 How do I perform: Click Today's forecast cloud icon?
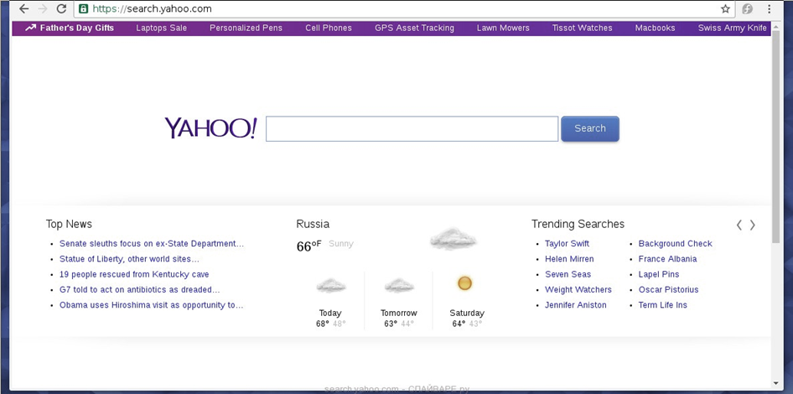click(331, 285)
